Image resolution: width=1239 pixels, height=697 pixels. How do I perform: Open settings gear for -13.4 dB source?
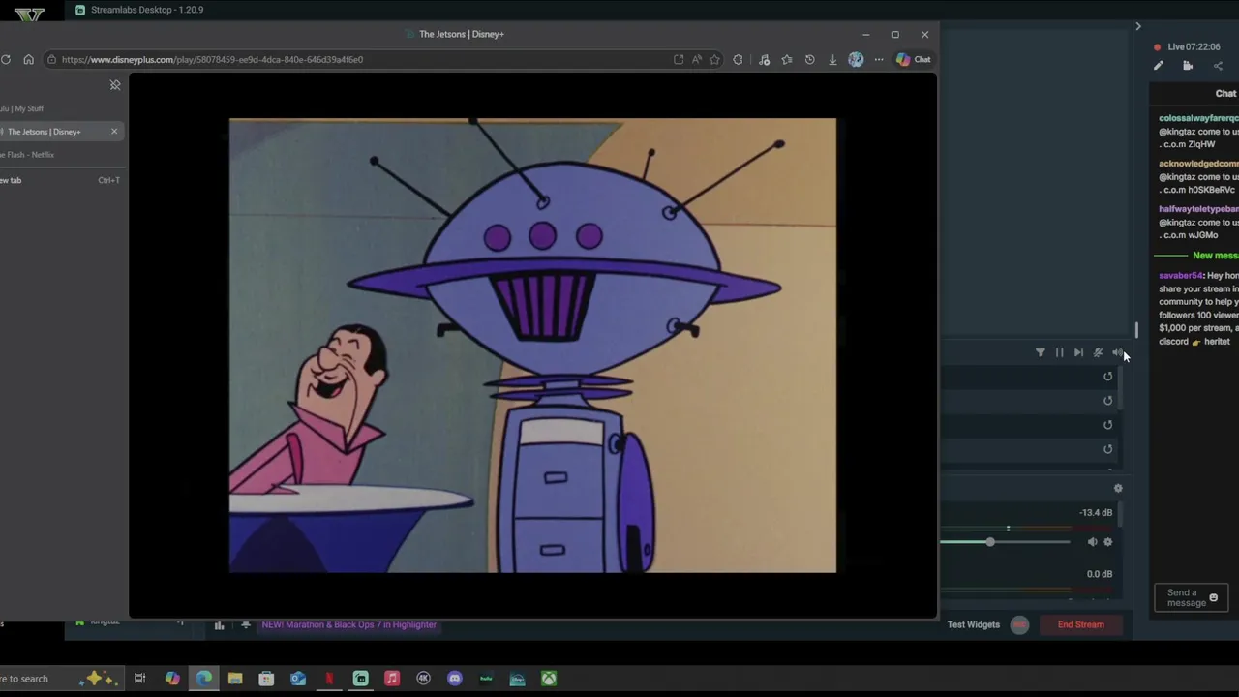pos(1108,542)
